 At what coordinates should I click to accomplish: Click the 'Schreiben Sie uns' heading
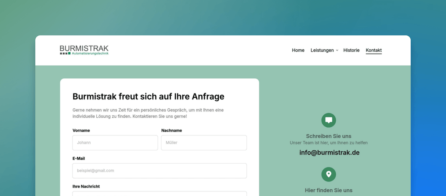click(x=329, y=136)
